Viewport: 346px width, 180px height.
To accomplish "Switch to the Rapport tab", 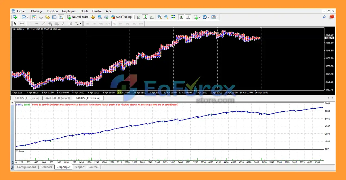I will 79,167.
